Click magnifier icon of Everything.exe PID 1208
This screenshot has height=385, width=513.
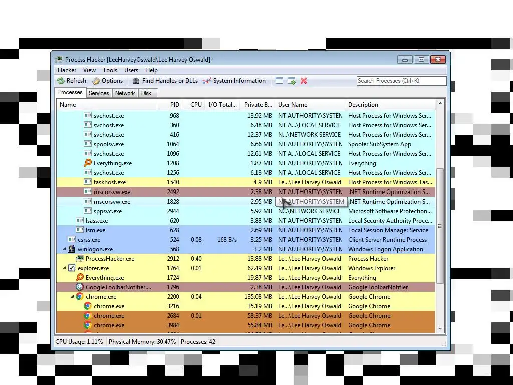click(87, 163)
